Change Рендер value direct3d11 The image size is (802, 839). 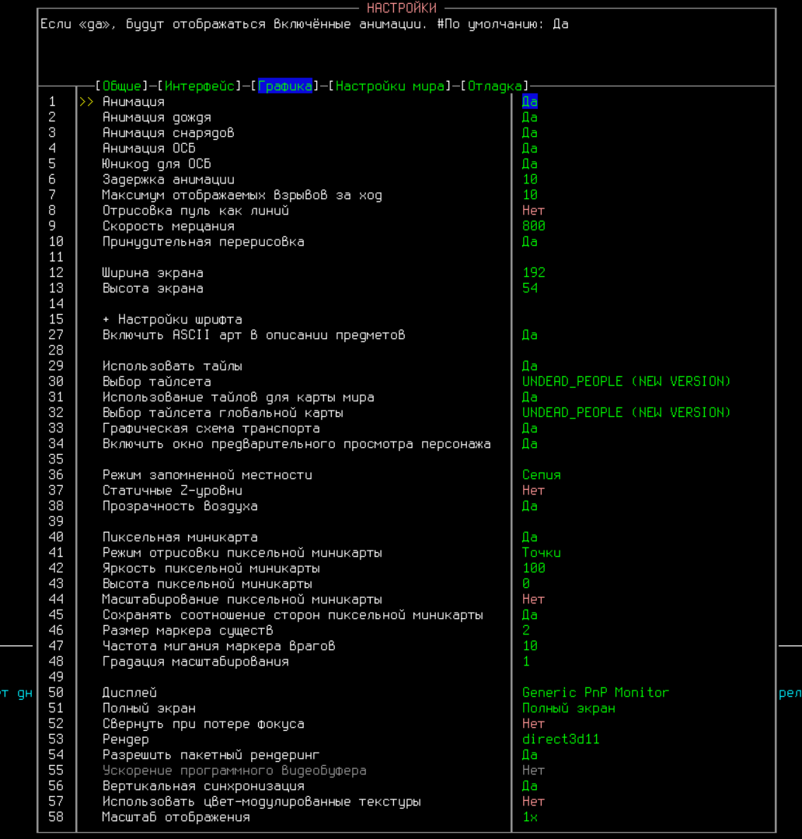pyautogui.click(x=560, y=739)
